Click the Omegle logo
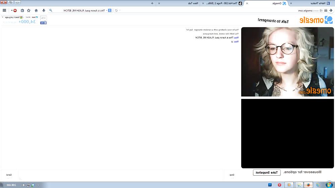The image size is (335, 188). 316,20
